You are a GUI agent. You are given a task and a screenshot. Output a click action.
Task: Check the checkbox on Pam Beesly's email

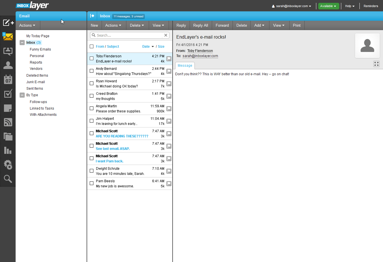[91, 183]
